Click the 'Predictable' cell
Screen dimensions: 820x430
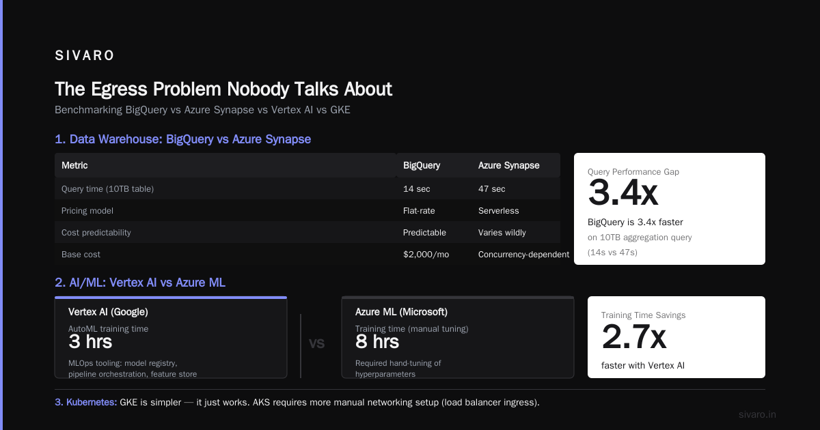(424, 233)
